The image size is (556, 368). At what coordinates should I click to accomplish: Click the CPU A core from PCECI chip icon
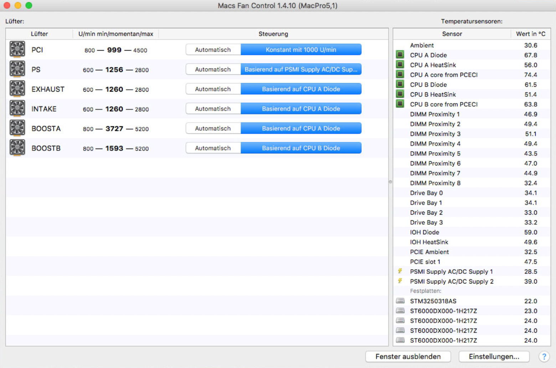(x=400, y=74)
